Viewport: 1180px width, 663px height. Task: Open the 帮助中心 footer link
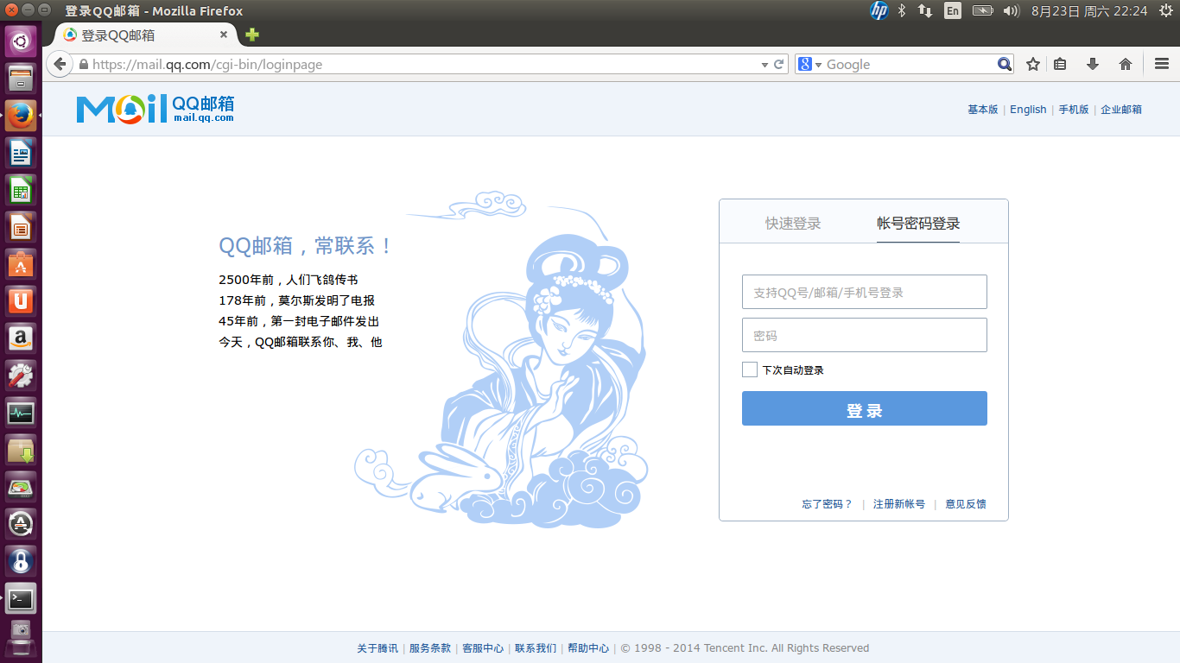coord(588,648)
